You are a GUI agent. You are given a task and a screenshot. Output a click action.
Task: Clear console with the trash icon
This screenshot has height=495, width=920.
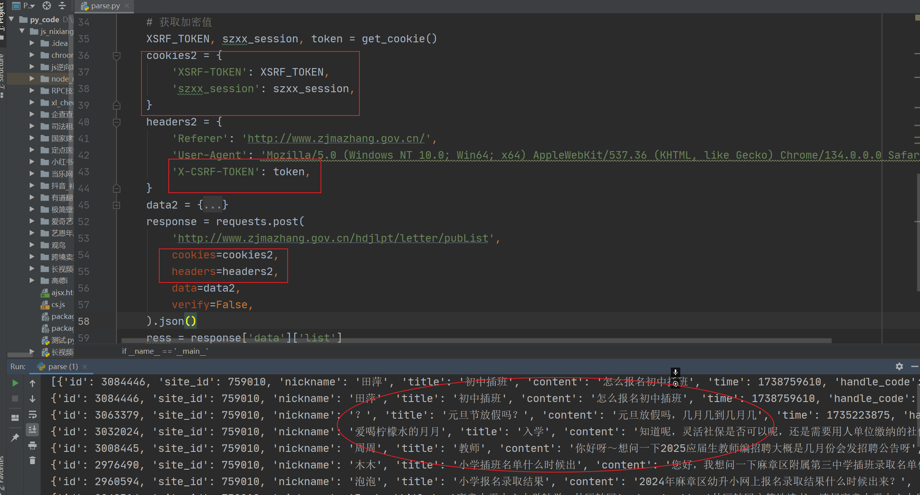click(32, 461)
